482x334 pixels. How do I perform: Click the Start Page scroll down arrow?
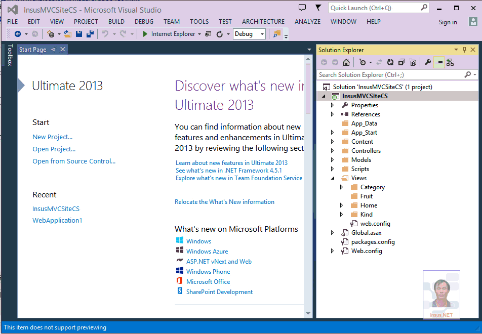click(x=308, y=313)
